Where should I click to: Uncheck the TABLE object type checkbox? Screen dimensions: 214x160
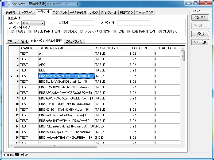click(13, 31)
